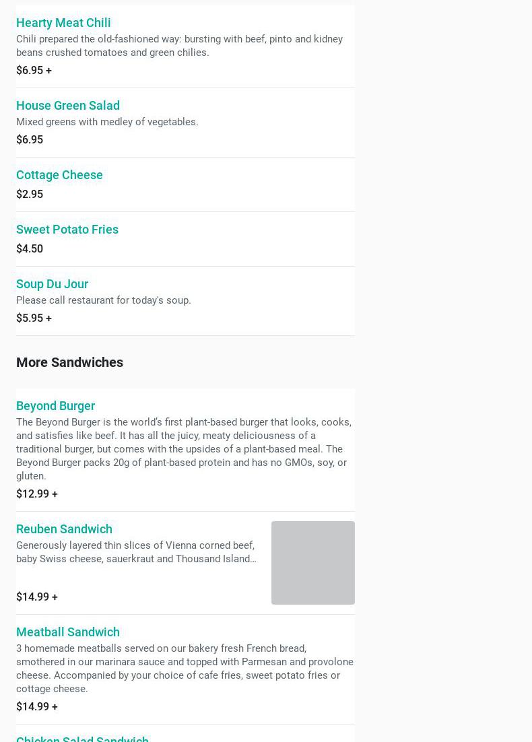Click the $12.99 + Beyond Burger price
This screenshot has height=742, width=532.
(37, 494)
